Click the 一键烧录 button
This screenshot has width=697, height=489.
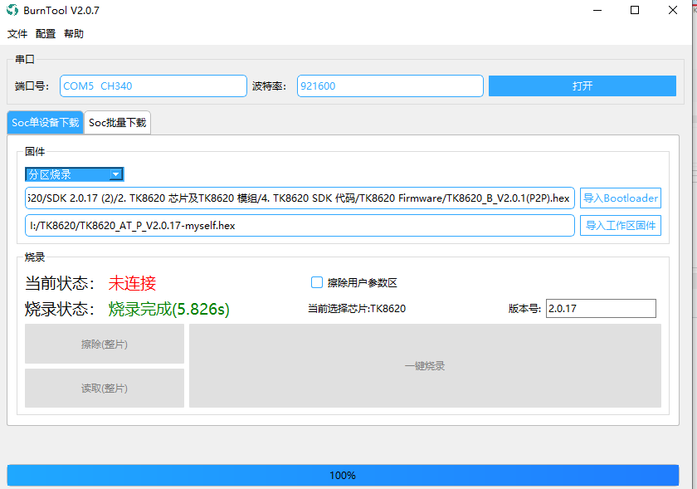coord(425,366)
